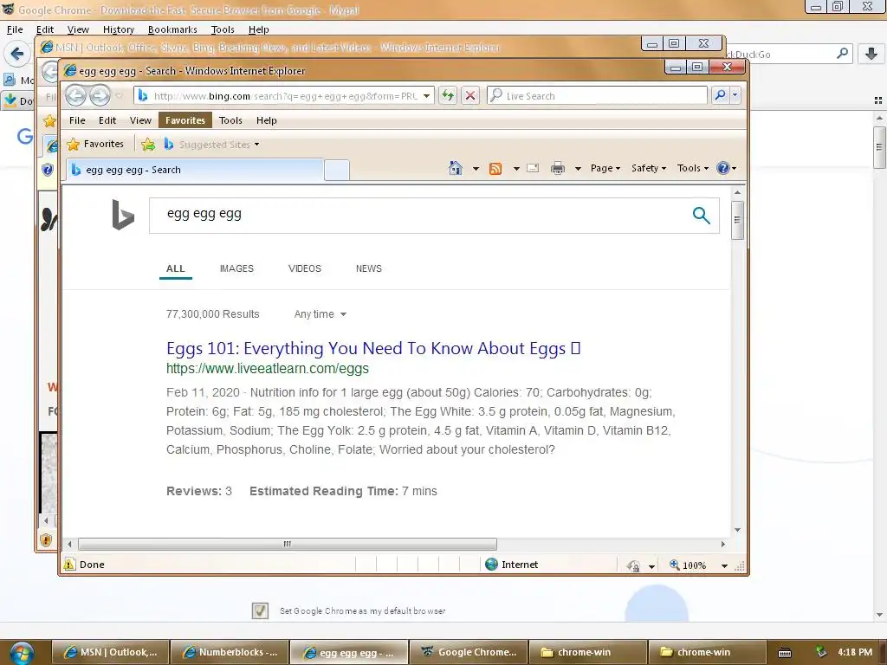Switch to IMAGES search tab
This screenshot has width=887, height=665.
[x=236, y=268]
